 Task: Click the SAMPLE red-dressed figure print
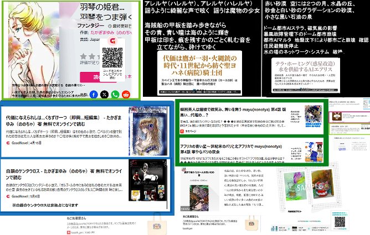coord(322,184)
